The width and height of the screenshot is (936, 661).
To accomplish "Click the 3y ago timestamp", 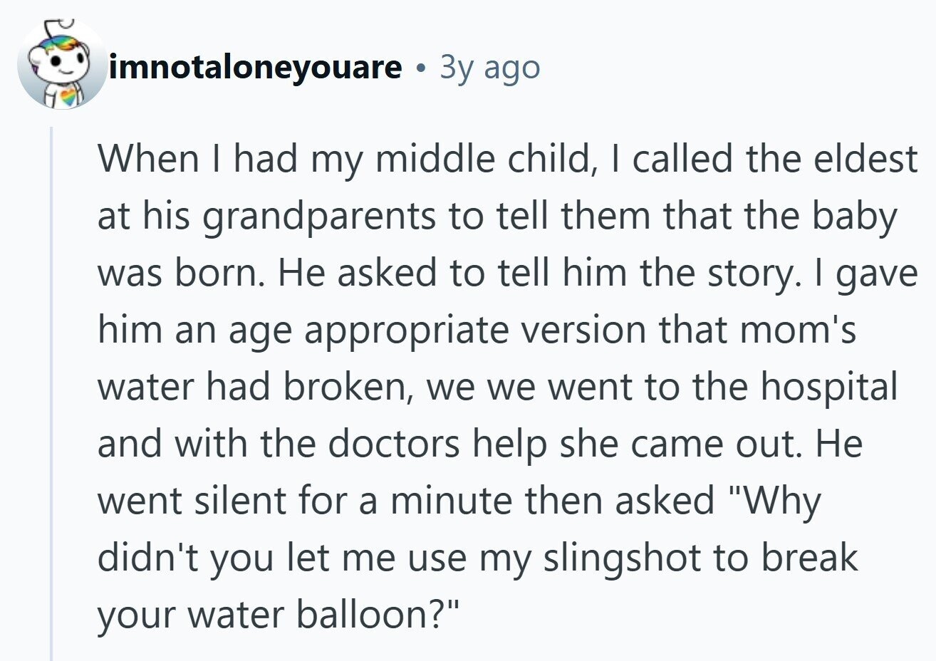I will (x=490, y=68).
